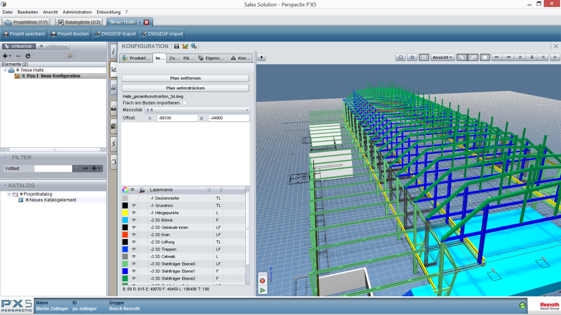Select the rectangle selection tool in 3D toolbar
This screenshot has width=561, height=315.
click(400, 58)
